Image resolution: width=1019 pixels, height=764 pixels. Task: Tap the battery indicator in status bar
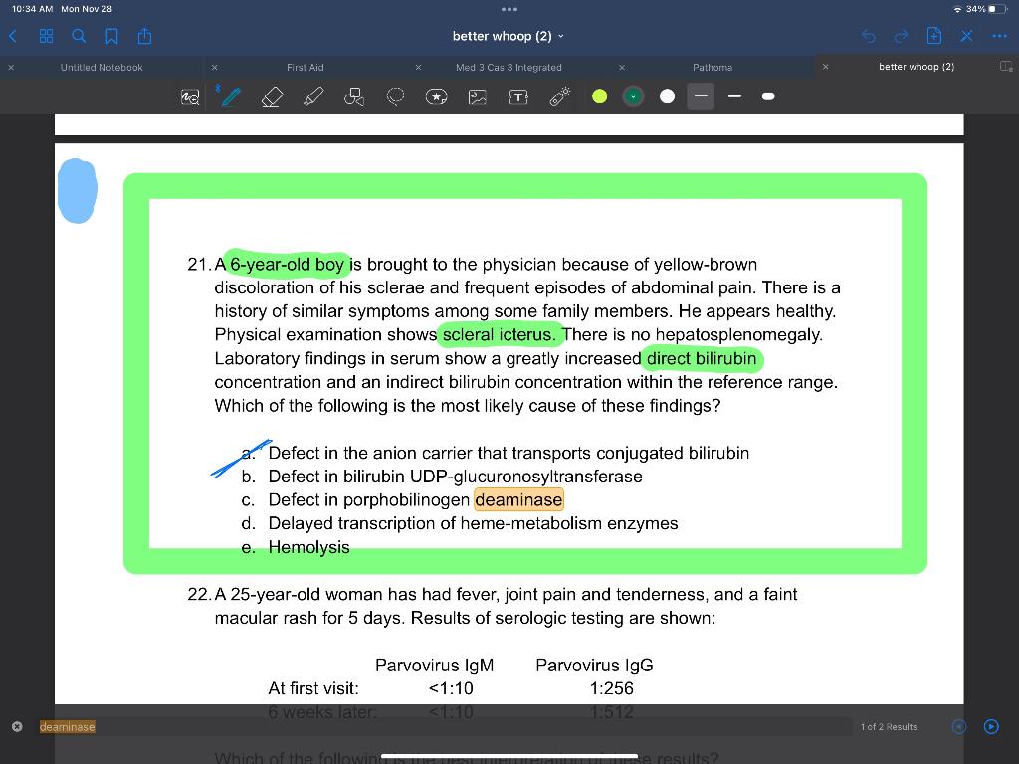coord(997,9)
